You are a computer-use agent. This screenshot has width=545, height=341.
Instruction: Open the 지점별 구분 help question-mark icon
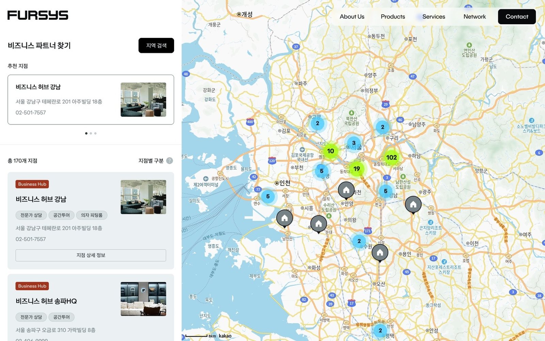tap(169, 161)
